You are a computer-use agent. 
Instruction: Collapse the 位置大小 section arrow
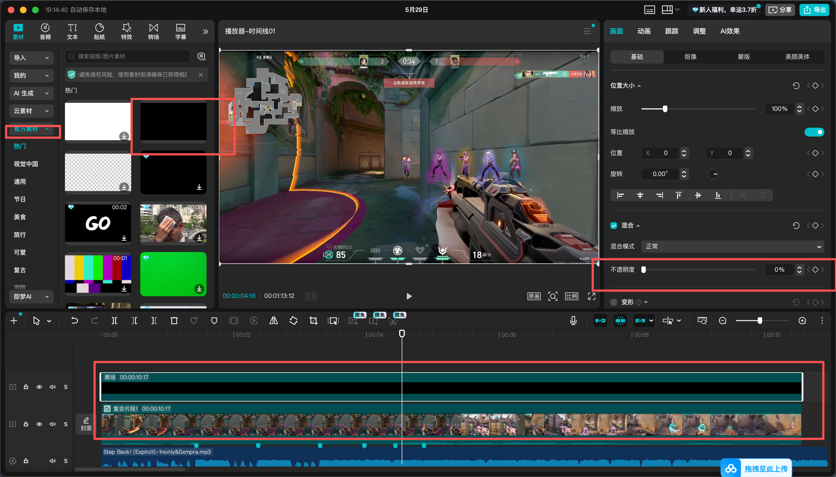click(x=639, y=86)
